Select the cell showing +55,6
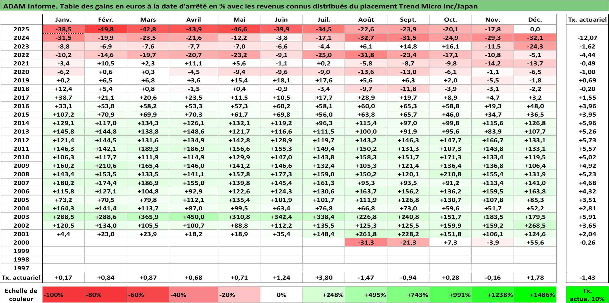The width and height of the screenshot is (609, 303). [x=535, y=243]
